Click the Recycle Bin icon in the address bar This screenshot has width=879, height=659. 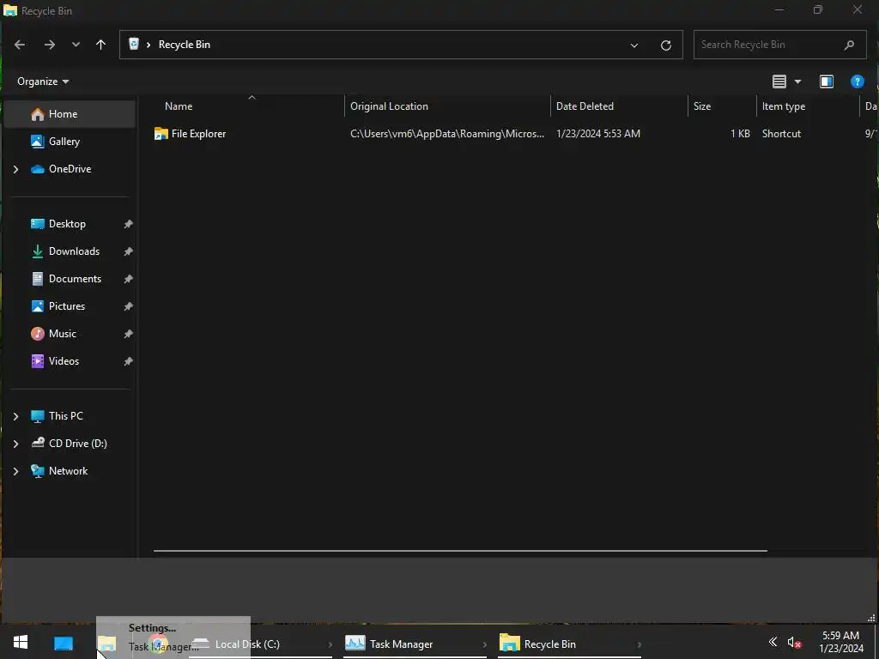(134, 45)
